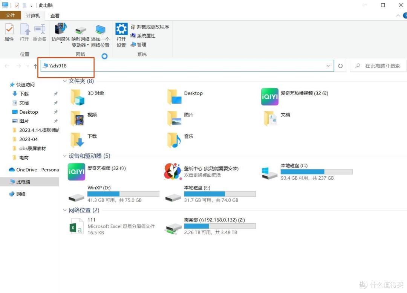Click Uninstall or change a program
This screenshot has height=293, width=407.
click(x=150, y=27)
